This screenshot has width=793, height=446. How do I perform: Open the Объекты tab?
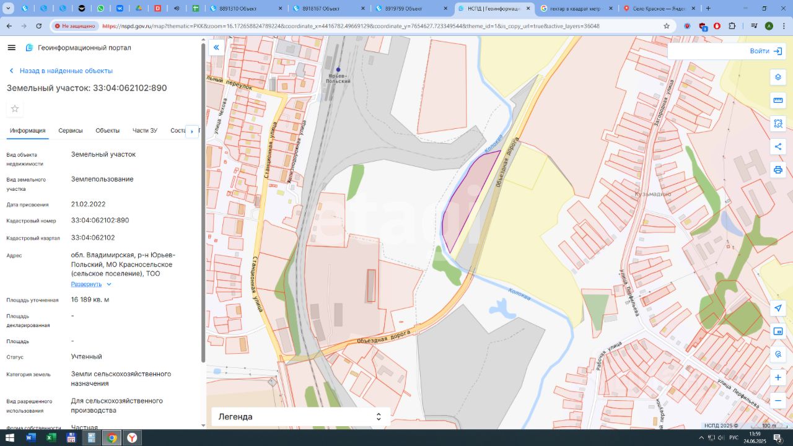coord(108,131)
